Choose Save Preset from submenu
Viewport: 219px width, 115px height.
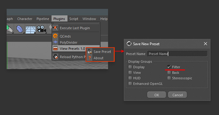coord(100,52)
